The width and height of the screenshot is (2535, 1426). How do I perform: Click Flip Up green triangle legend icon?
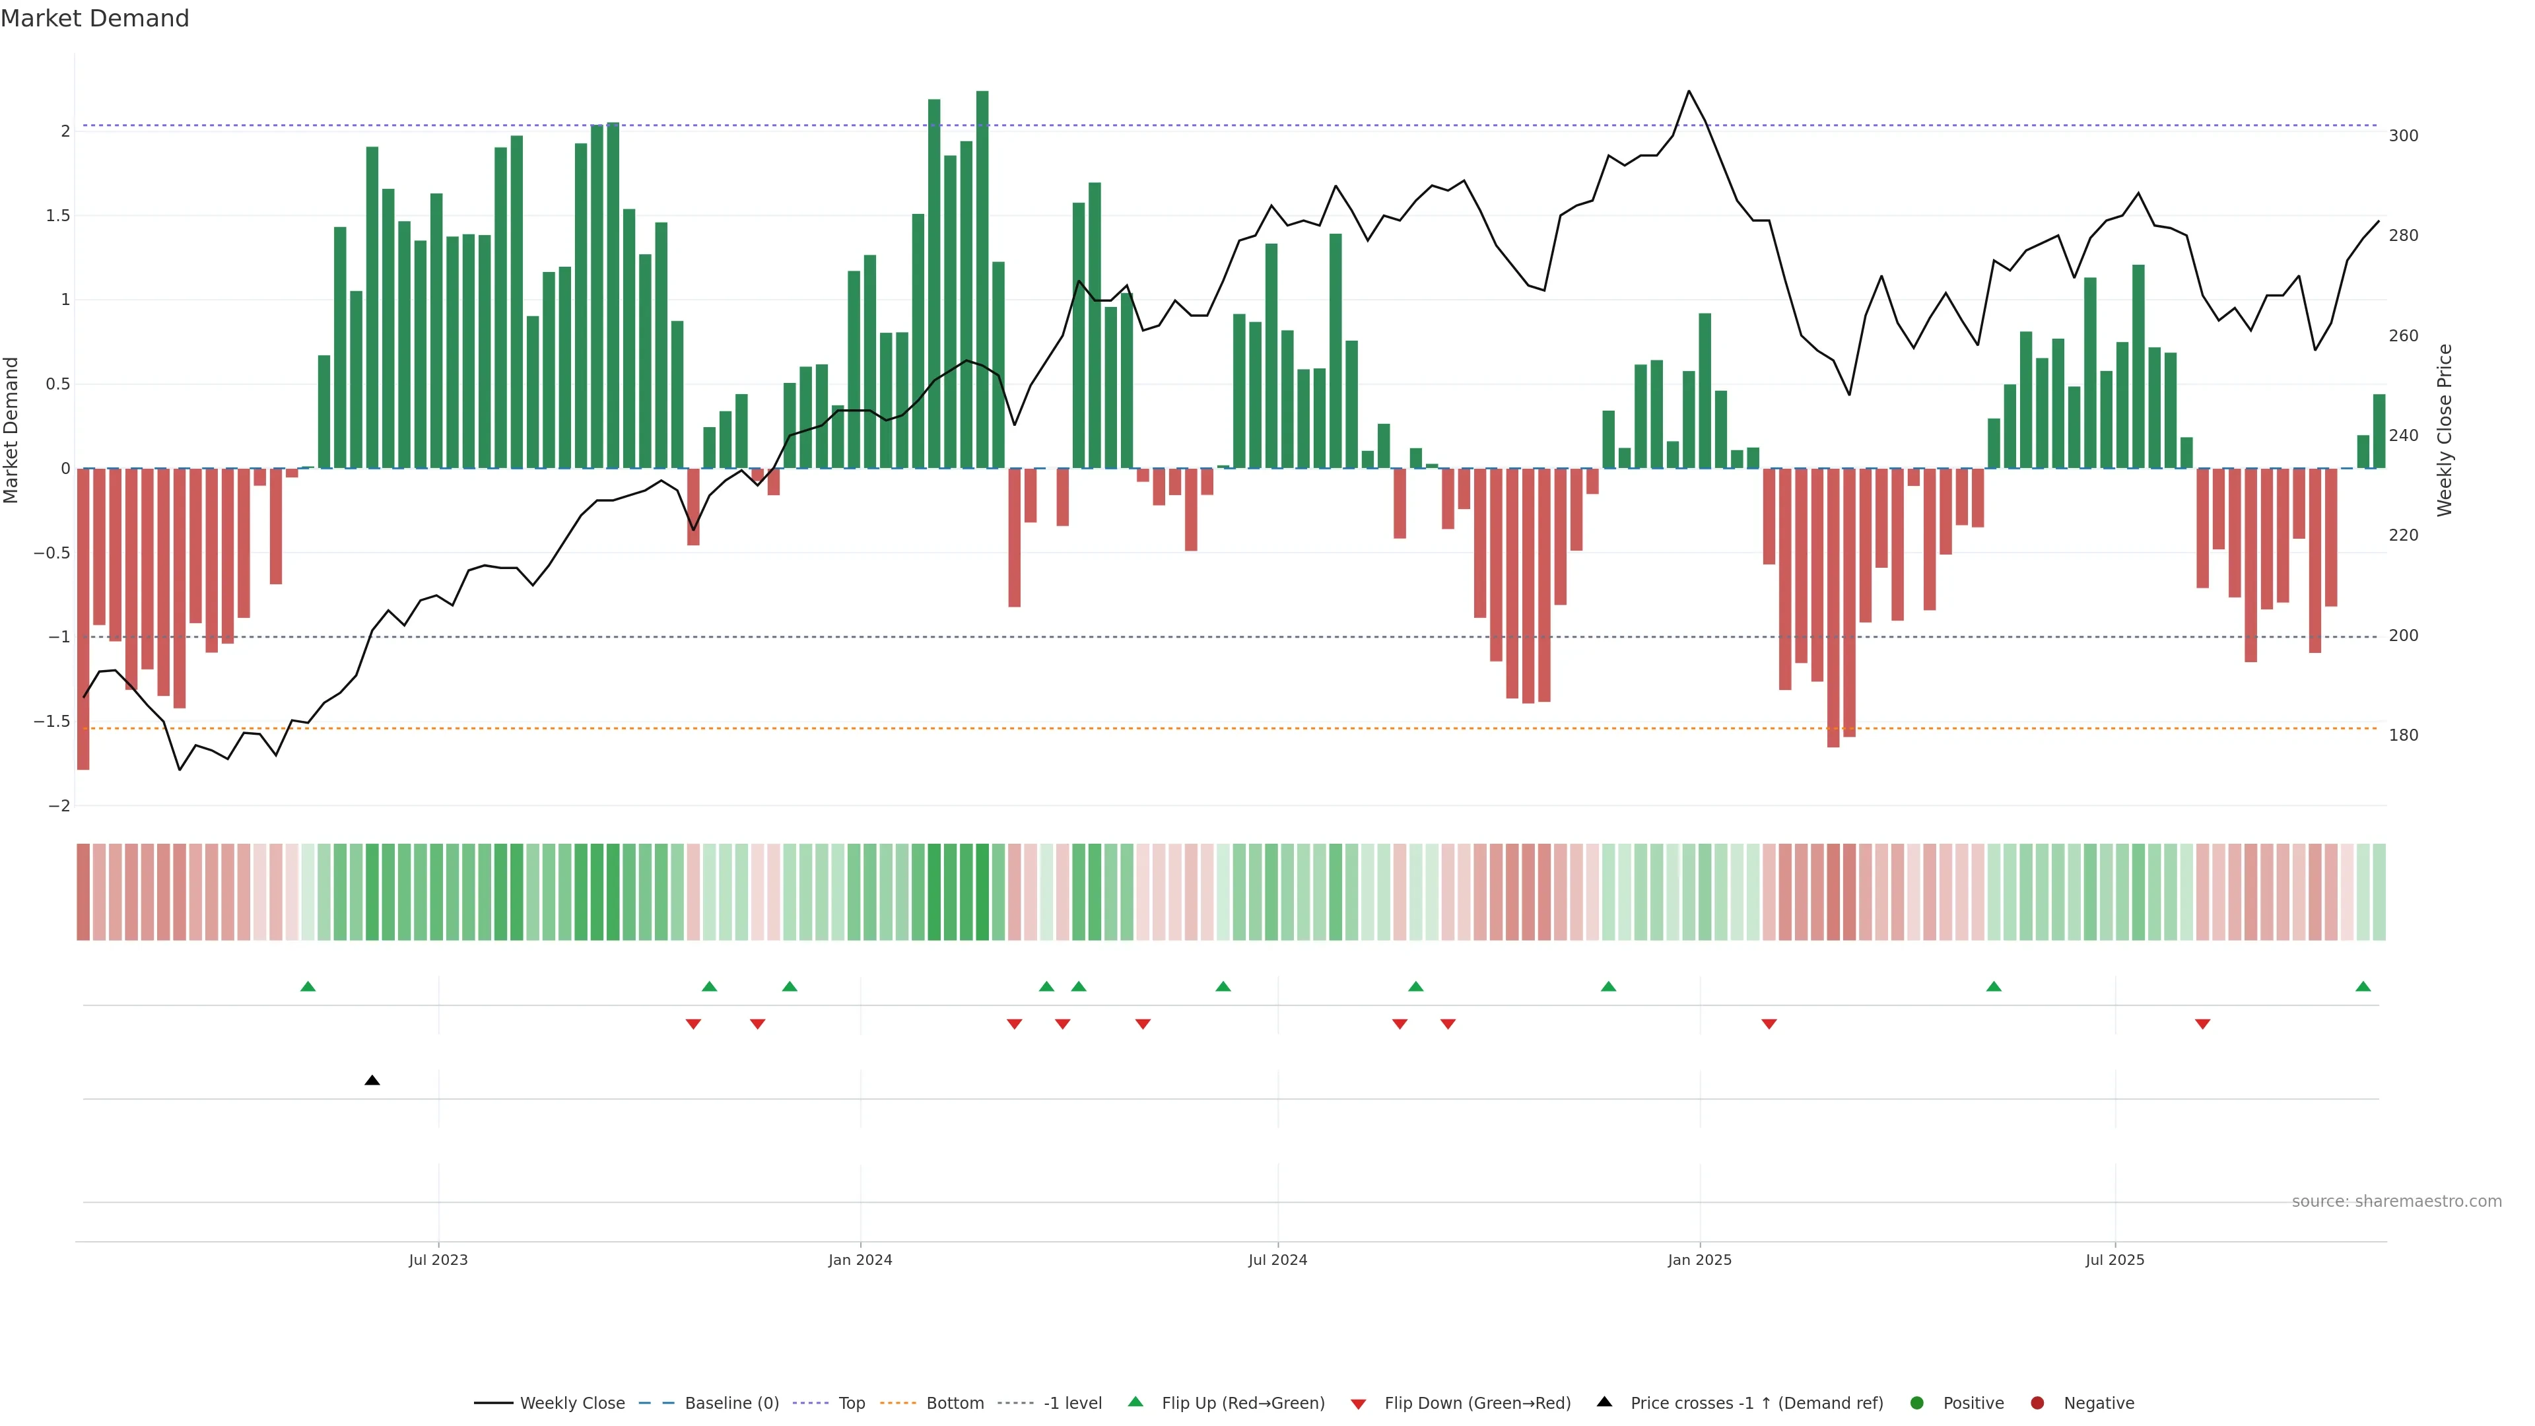(1135, 1402)
